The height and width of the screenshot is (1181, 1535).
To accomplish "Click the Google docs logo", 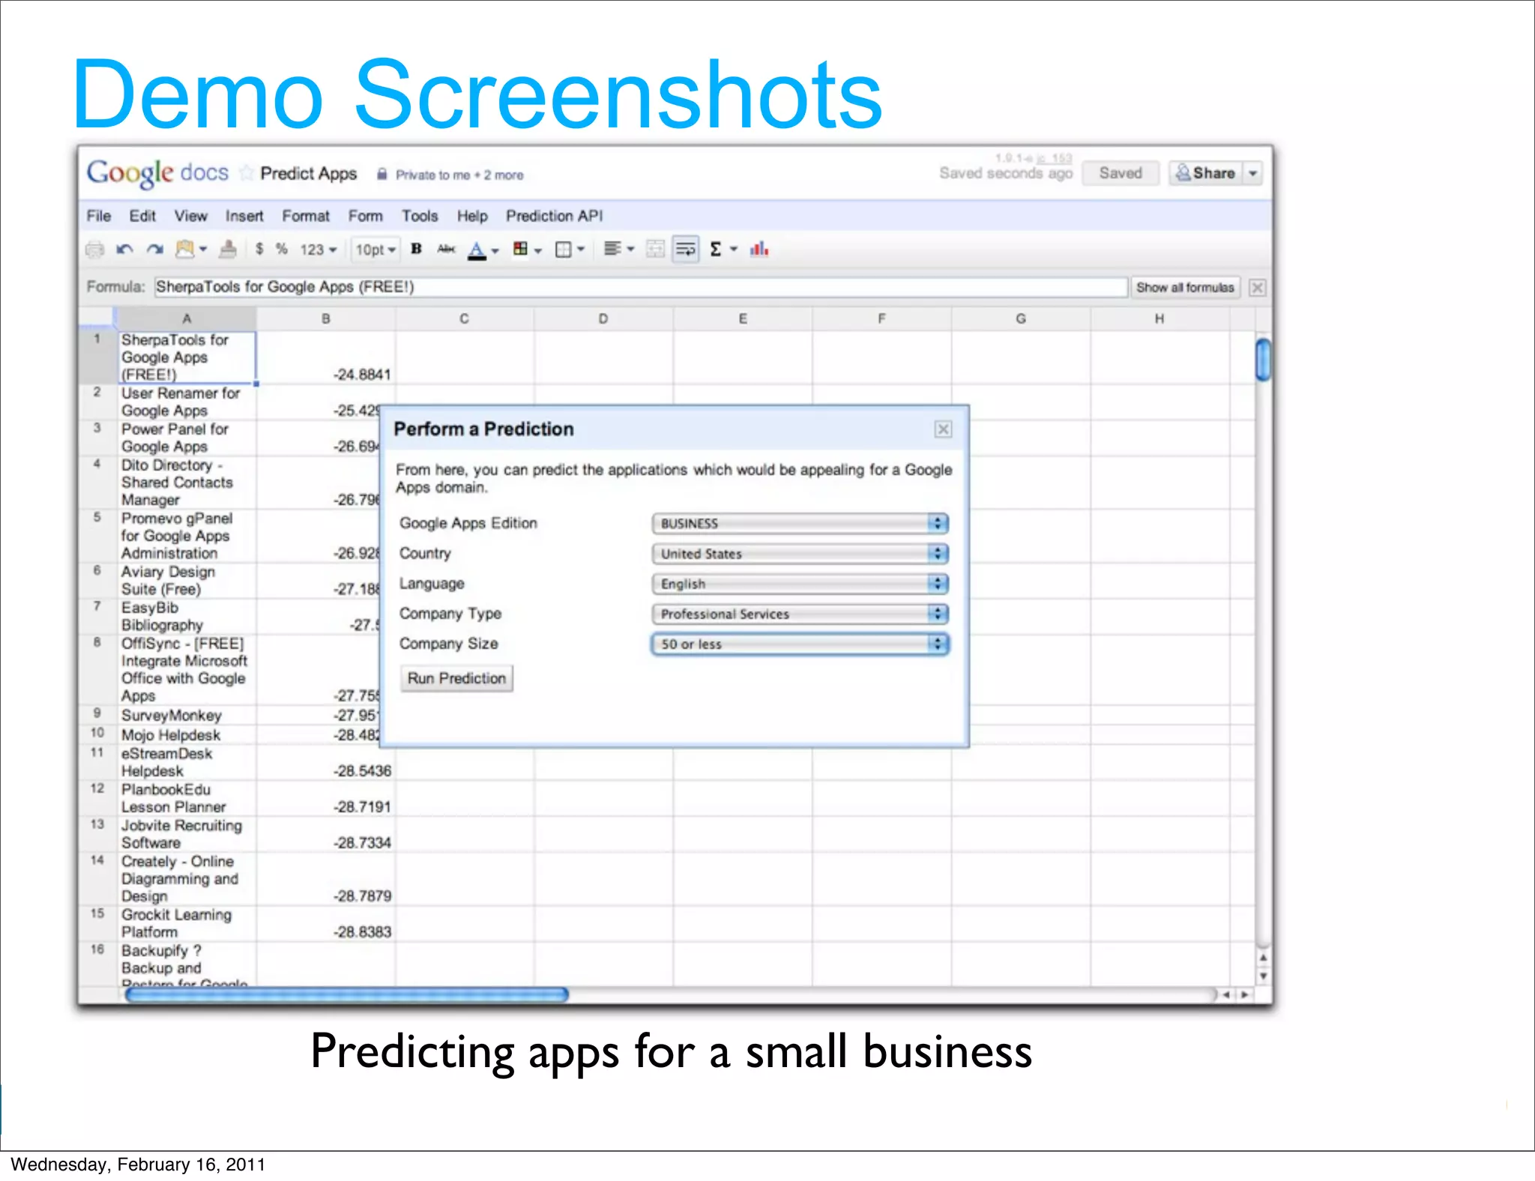I will pos(157,172).
